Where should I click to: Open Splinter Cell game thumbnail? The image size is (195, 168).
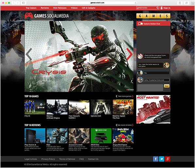(101, 107)
